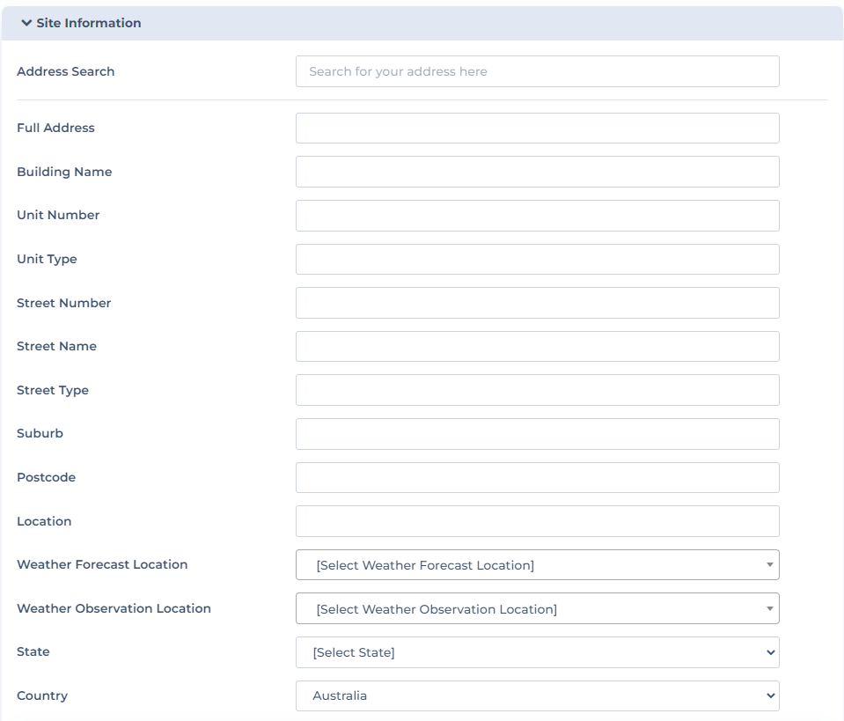Select the Street Type text box
This screenshot has width=844, height=721.
click(537, 390)
